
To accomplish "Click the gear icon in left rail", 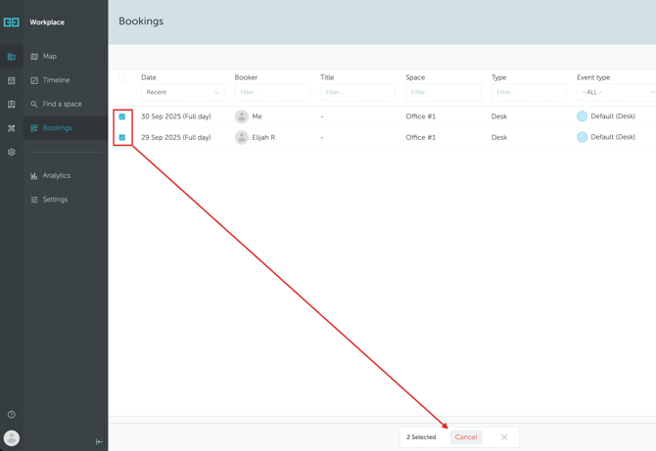I will tap(12, 153).
